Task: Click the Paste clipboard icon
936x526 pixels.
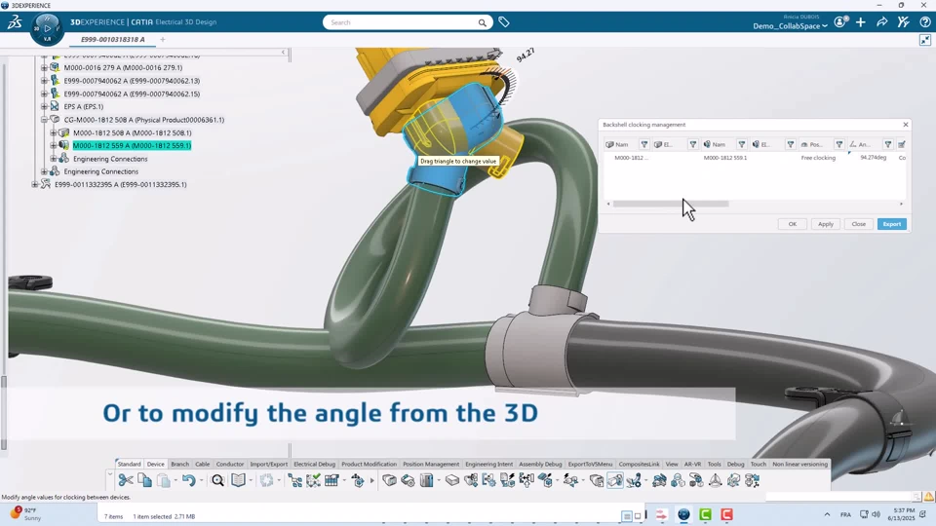Action: pyautogui.click(x=164, y=480)
